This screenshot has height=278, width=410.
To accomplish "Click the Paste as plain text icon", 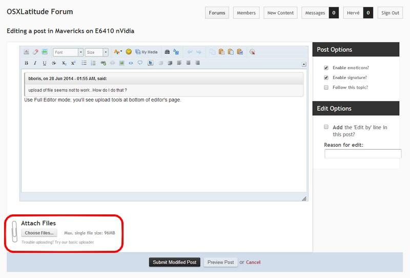I will (x=231, y=52).
